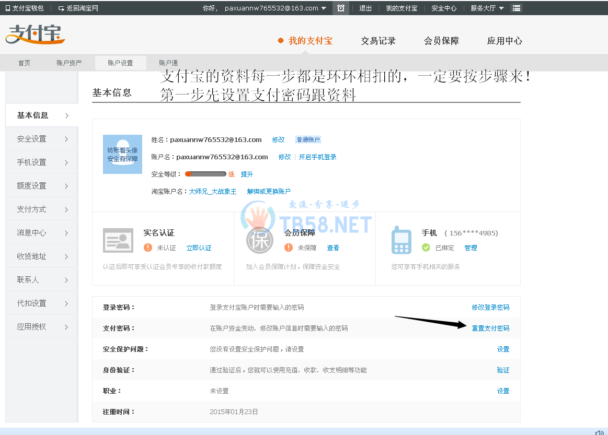
Task: Click 设置 for 职业
Action: point(503,391)
